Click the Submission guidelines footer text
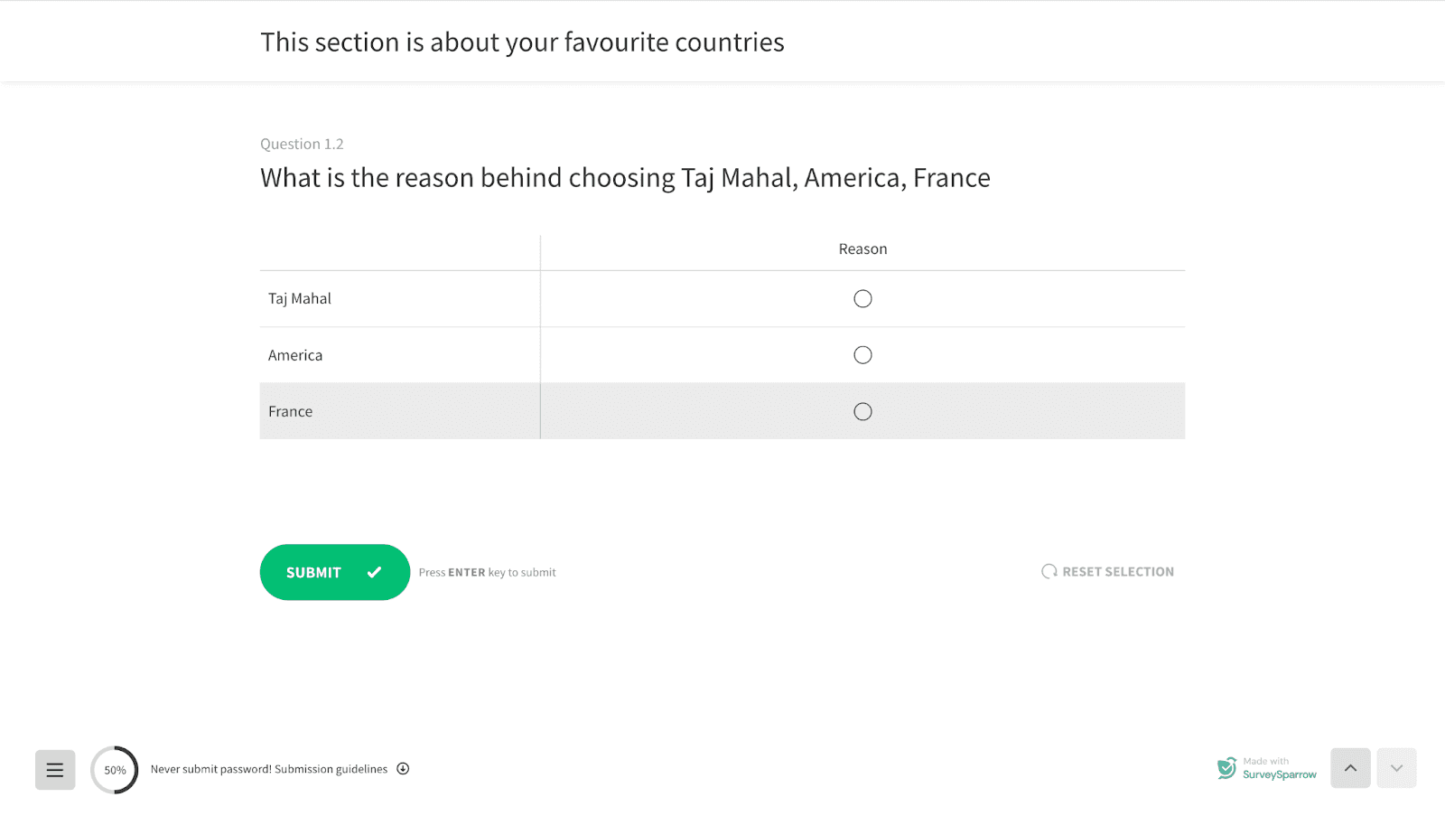Viewport: 1445px width, 816px height. [331, 769]
